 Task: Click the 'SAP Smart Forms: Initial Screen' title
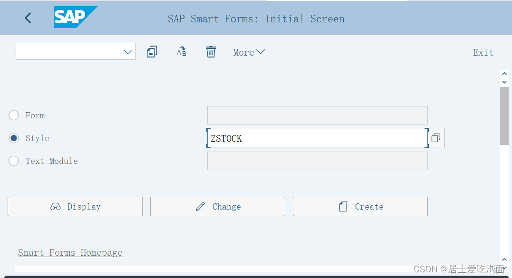coord(256,19)
